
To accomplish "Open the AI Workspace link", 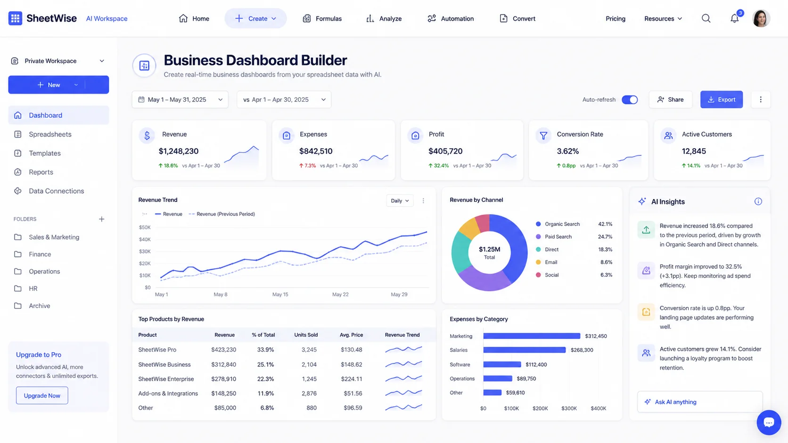I will pyautogui.click(x=107, y=18).
